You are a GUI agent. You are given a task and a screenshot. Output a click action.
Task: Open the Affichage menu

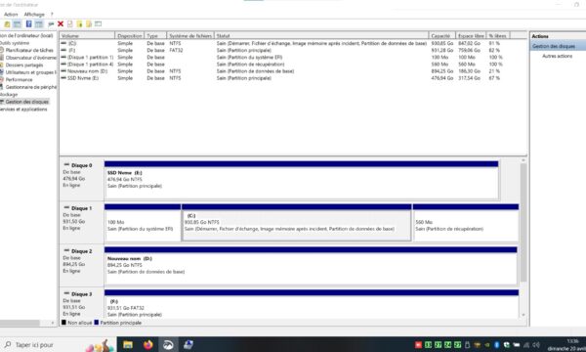coord(34,15)
